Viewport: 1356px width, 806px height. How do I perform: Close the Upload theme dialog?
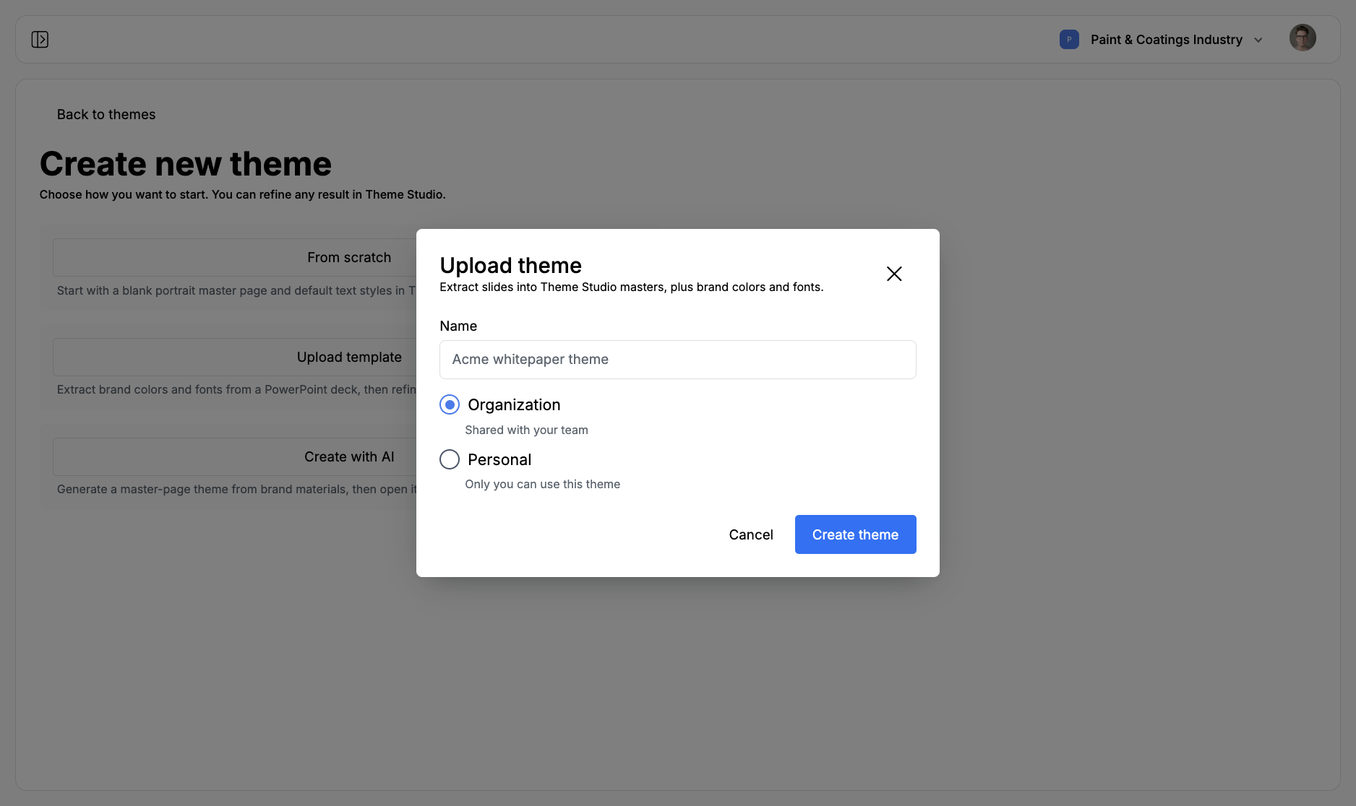894,274
